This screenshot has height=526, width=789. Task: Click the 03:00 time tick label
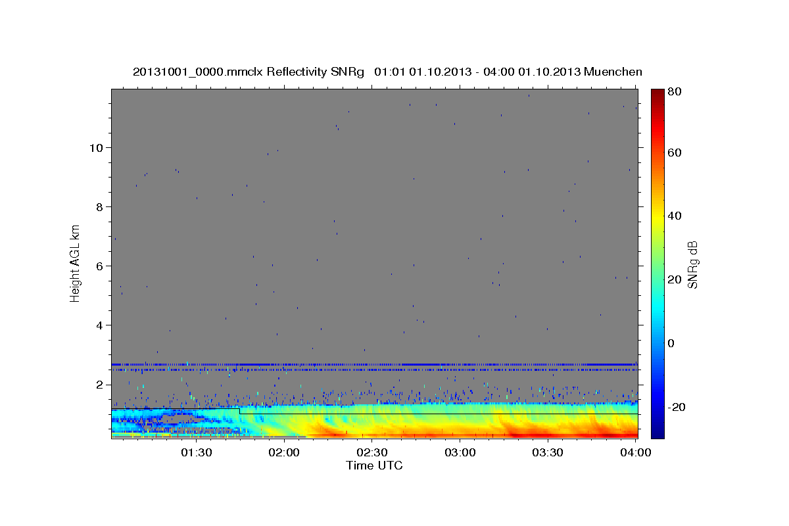(460, 452)
